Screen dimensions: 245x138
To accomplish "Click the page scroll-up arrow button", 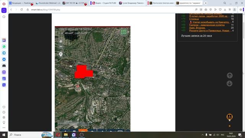I will point(230,76).
